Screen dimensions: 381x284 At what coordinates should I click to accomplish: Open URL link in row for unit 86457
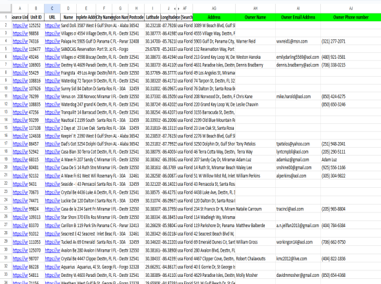(x=52, y=143)
